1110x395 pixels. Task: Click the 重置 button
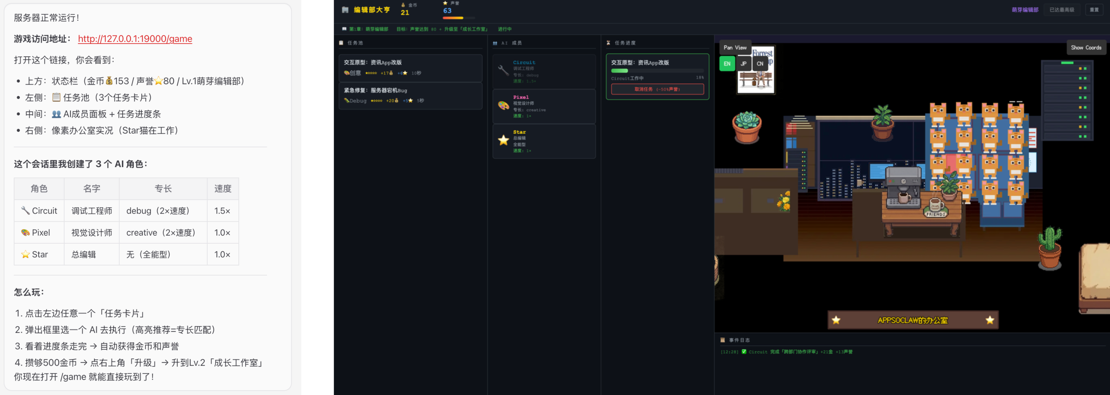(1094, 10)
